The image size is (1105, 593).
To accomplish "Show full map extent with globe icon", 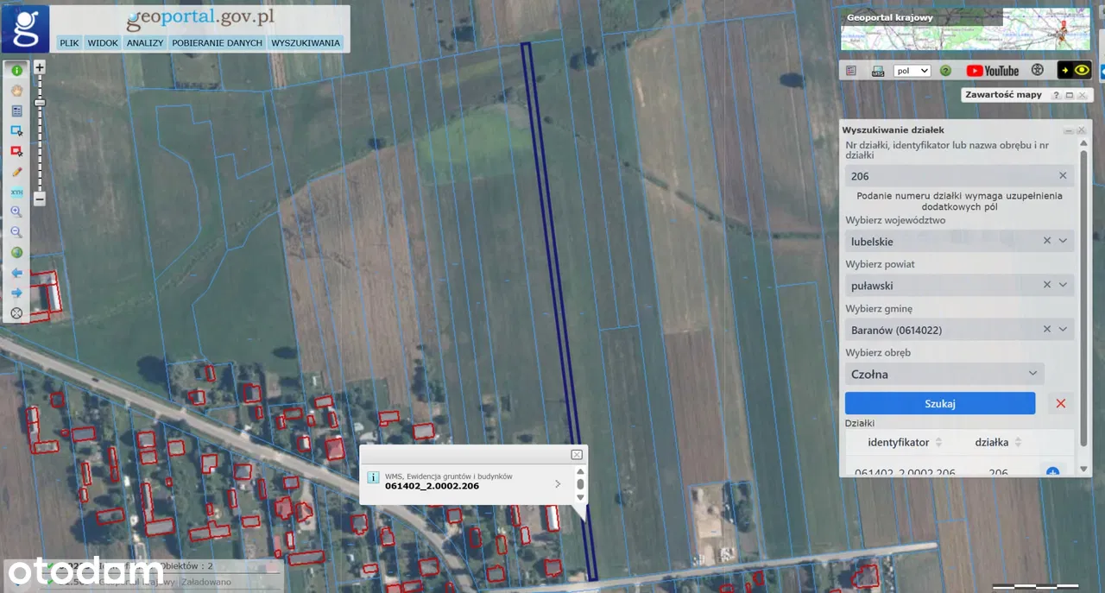I will pyautogui.click(x=16, y=252).
